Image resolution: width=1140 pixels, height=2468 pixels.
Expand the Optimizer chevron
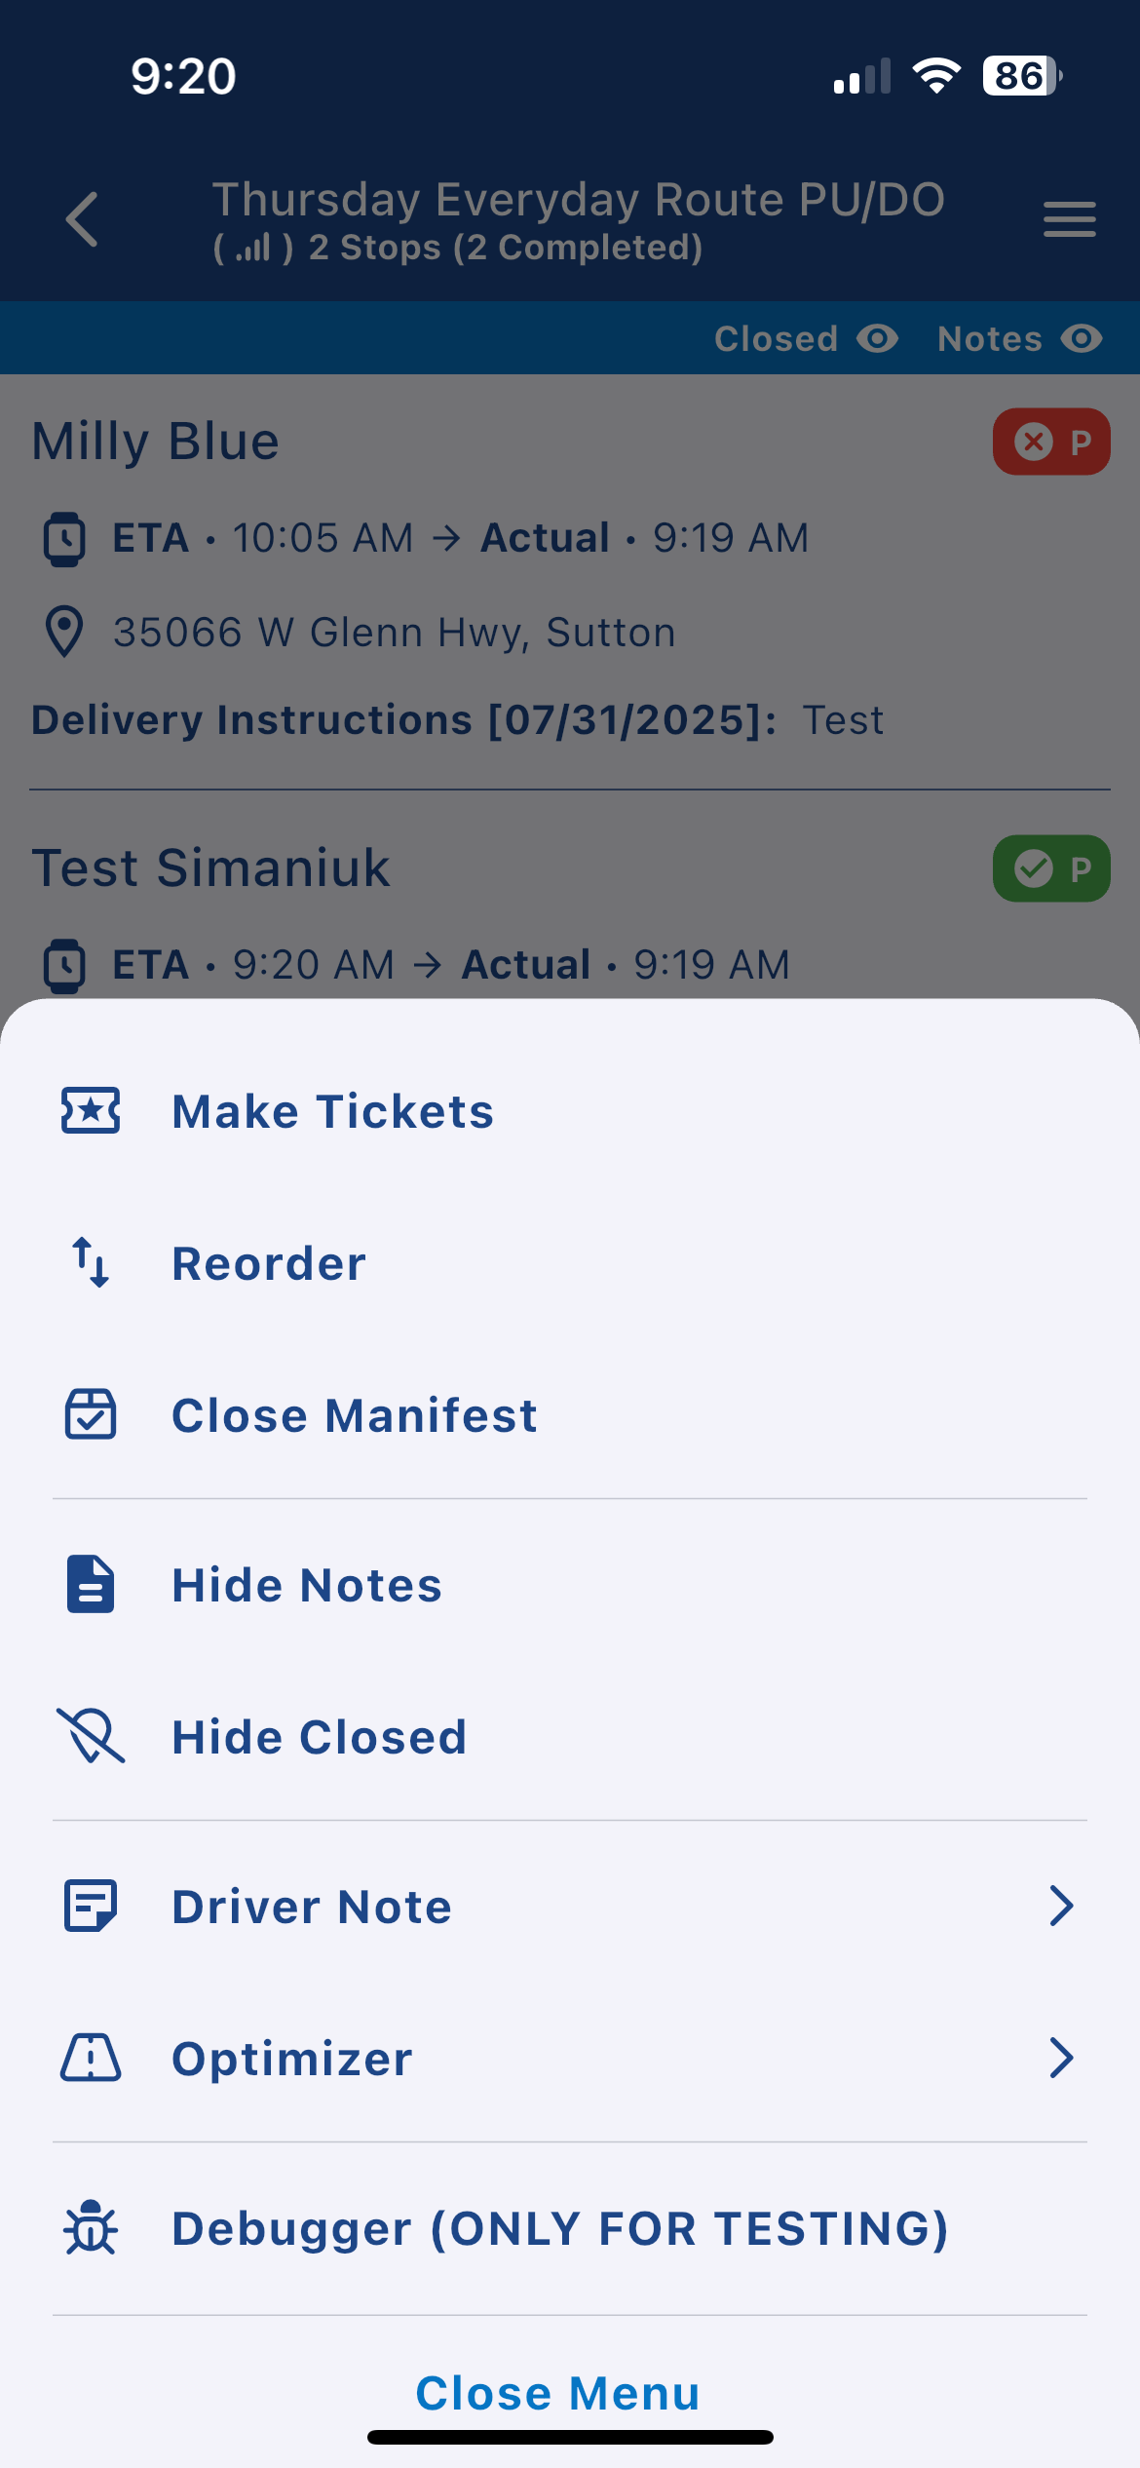point(1061,2059)
